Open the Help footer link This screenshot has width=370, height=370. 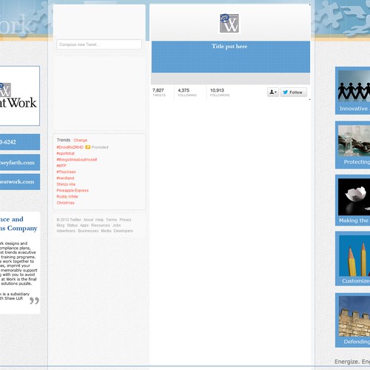pyautogui.click(x=99, y=220)
